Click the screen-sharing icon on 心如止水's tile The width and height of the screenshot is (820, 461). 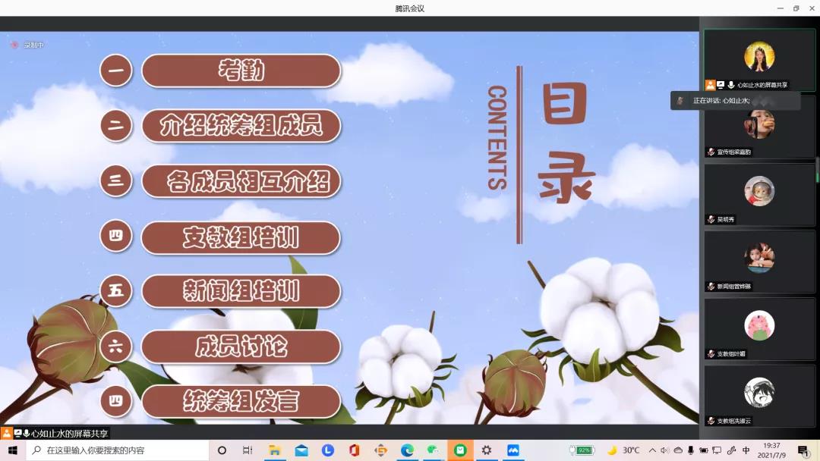[x=721, y=85]
